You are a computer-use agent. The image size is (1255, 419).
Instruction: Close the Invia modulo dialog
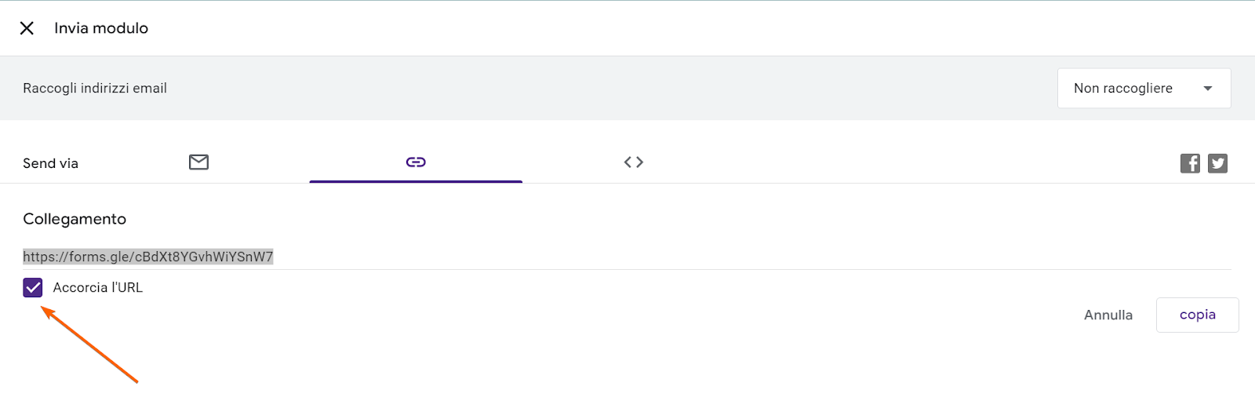click(x=27, y=28)
